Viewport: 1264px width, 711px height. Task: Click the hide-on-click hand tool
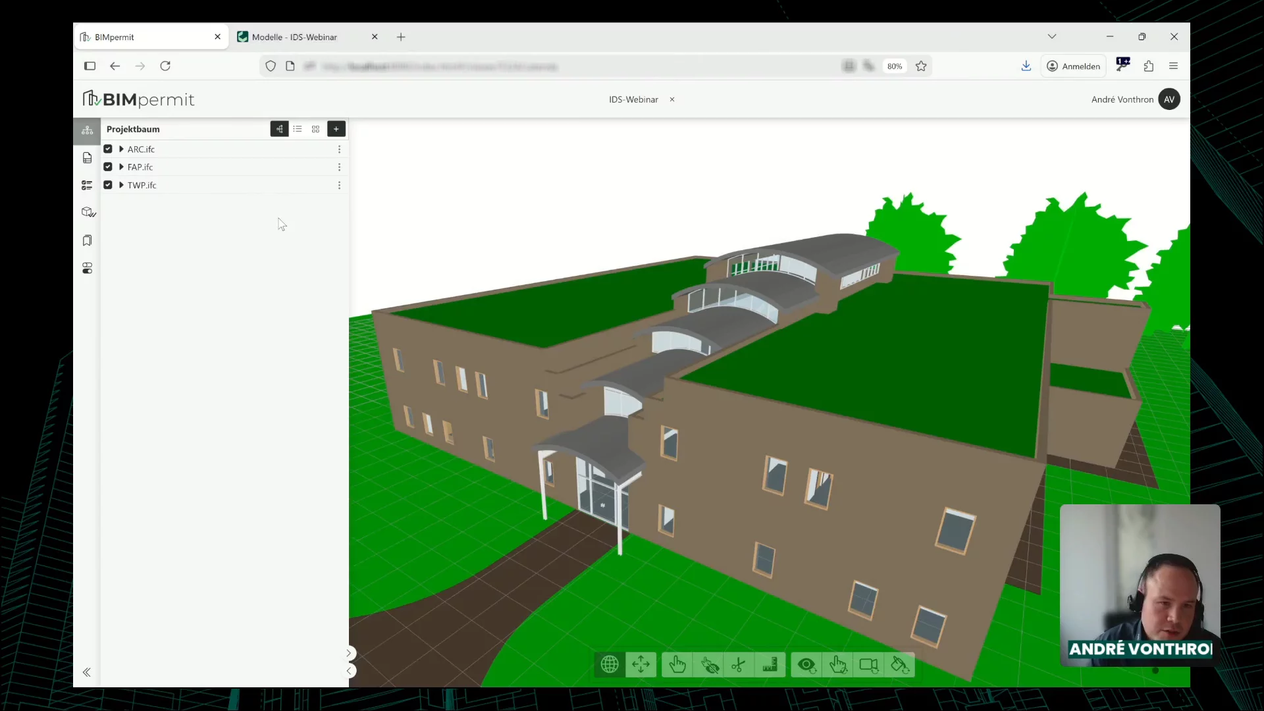(709, 665)
